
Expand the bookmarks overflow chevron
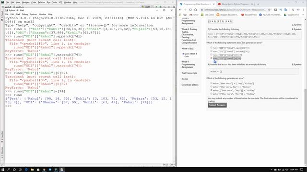(x=303, y=15)
